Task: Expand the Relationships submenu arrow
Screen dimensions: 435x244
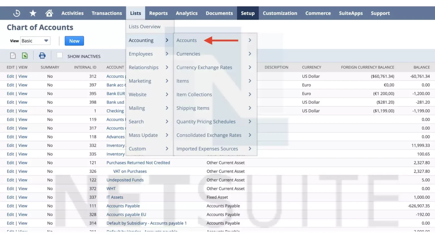Action: [167, 67]
